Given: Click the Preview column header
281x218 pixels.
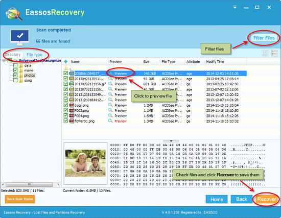Looking at the screenshot, I should pyautogui.click(x=115, y=62).
